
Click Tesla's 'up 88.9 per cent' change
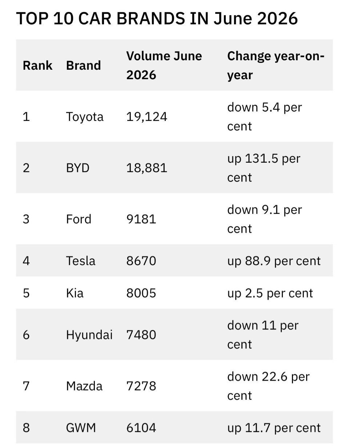274,261
